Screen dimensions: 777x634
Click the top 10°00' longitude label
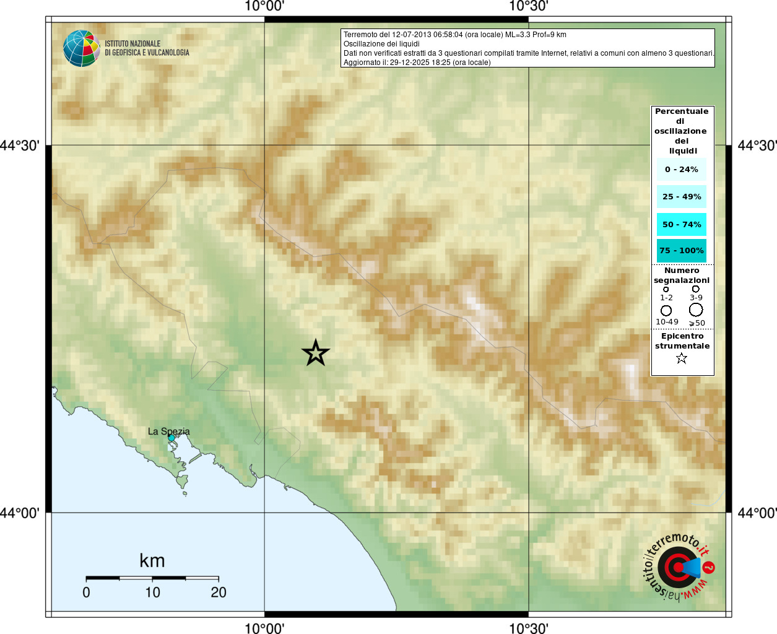(x=264, y=6)
